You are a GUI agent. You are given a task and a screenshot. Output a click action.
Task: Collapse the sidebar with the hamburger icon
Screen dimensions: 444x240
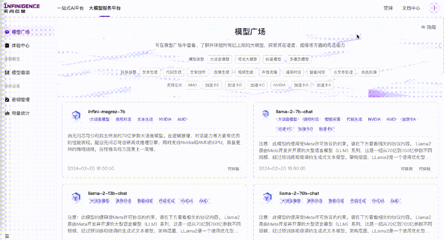(7, 236)
